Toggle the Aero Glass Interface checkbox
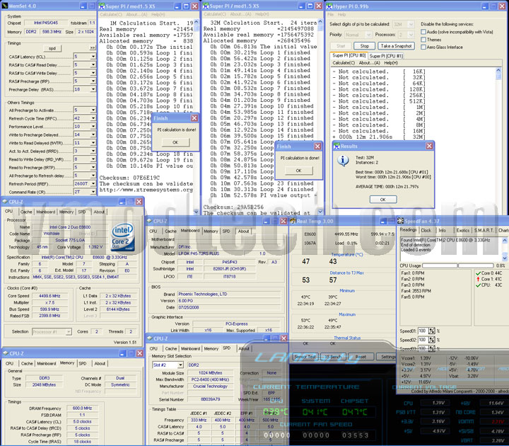Image resolution: width=509 pixels, height=446 pixels. point(423,47)
